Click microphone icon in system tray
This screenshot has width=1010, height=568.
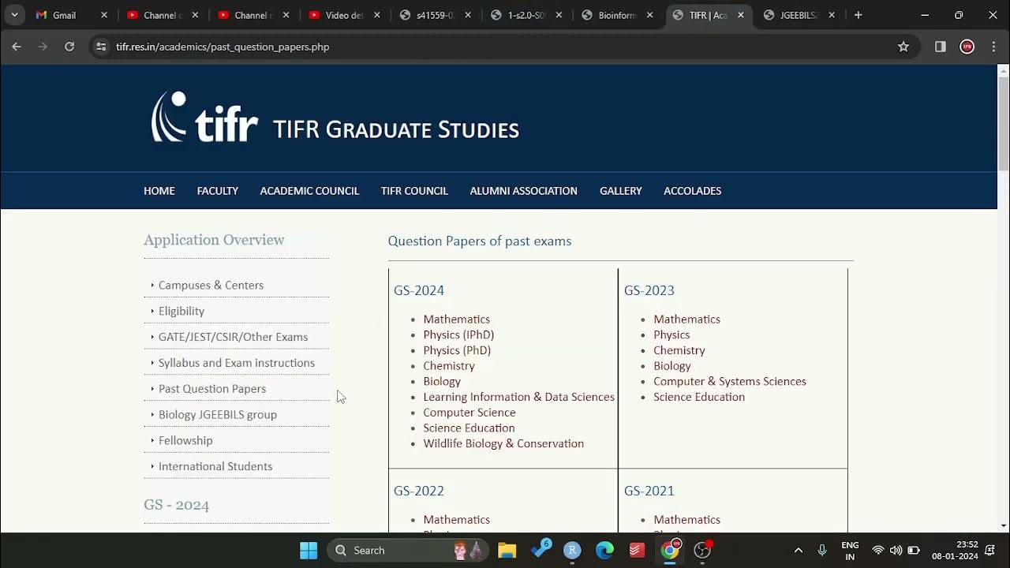tap(822, 550)
